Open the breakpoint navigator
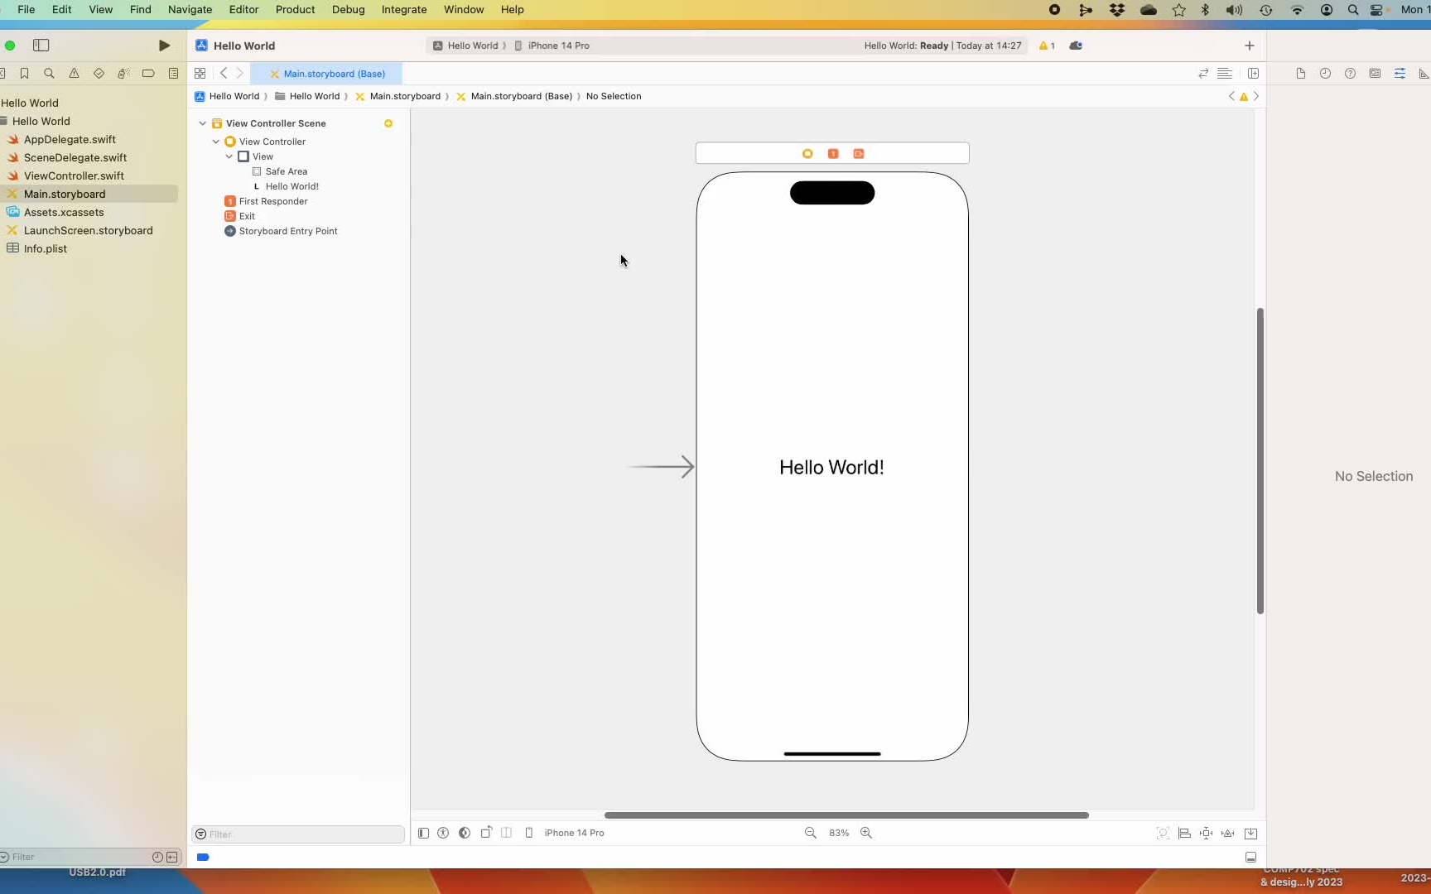The width and height of the screenshot is (1431, 894). click(148, 74)
